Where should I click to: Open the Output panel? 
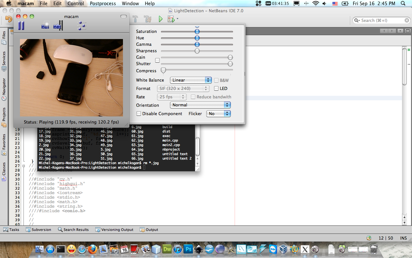[149, 230]
